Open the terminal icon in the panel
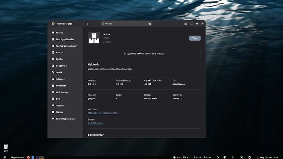This screenshot has width=283, height=159. coord(37,157)
